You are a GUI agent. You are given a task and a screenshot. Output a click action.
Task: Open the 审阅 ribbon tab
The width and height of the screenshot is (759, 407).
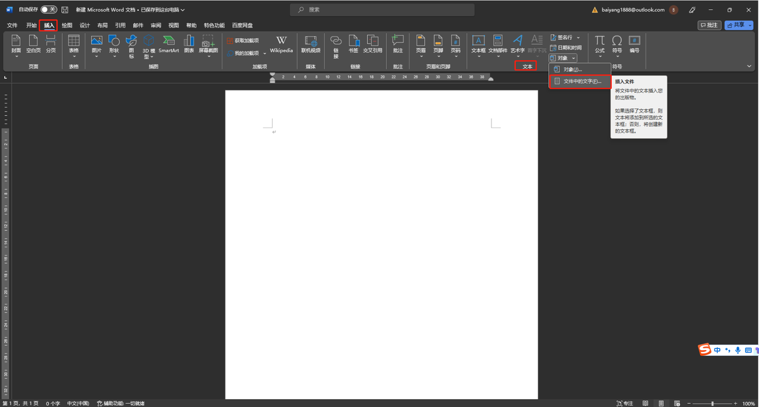tap(156, 26)
